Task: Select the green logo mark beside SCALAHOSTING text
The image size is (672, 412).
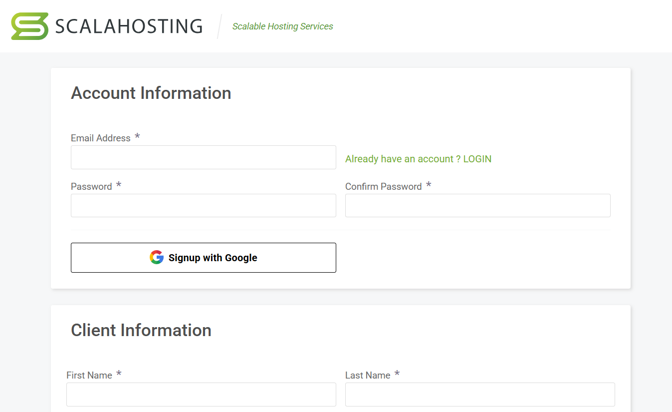Action: (x=28, y=25)
